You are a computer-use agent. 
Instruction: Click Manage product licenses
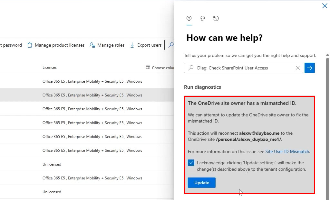coord(56,45)
